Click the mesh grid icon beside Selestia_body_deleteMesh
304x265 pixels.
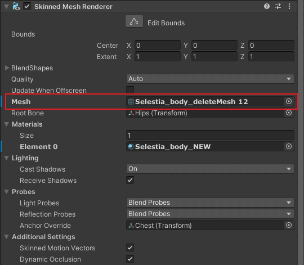[131, 102]
